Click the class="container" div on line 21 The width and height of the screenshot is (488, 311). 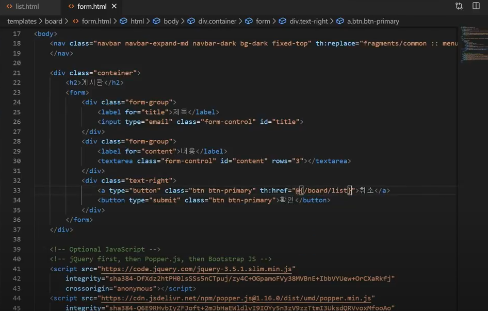click(95, 73)
